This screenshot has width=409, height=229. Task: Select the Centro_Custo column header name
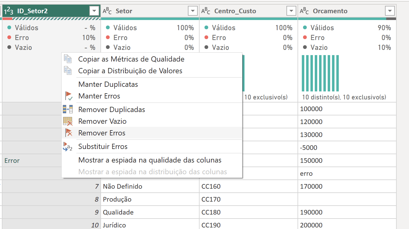click(235, 11)
